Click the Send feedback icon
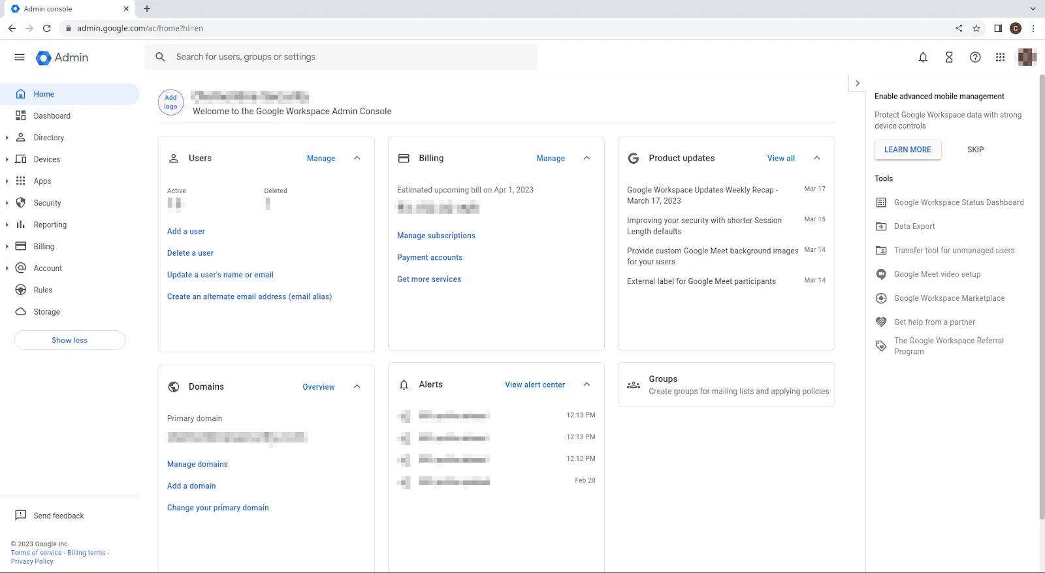 (20, 516)
